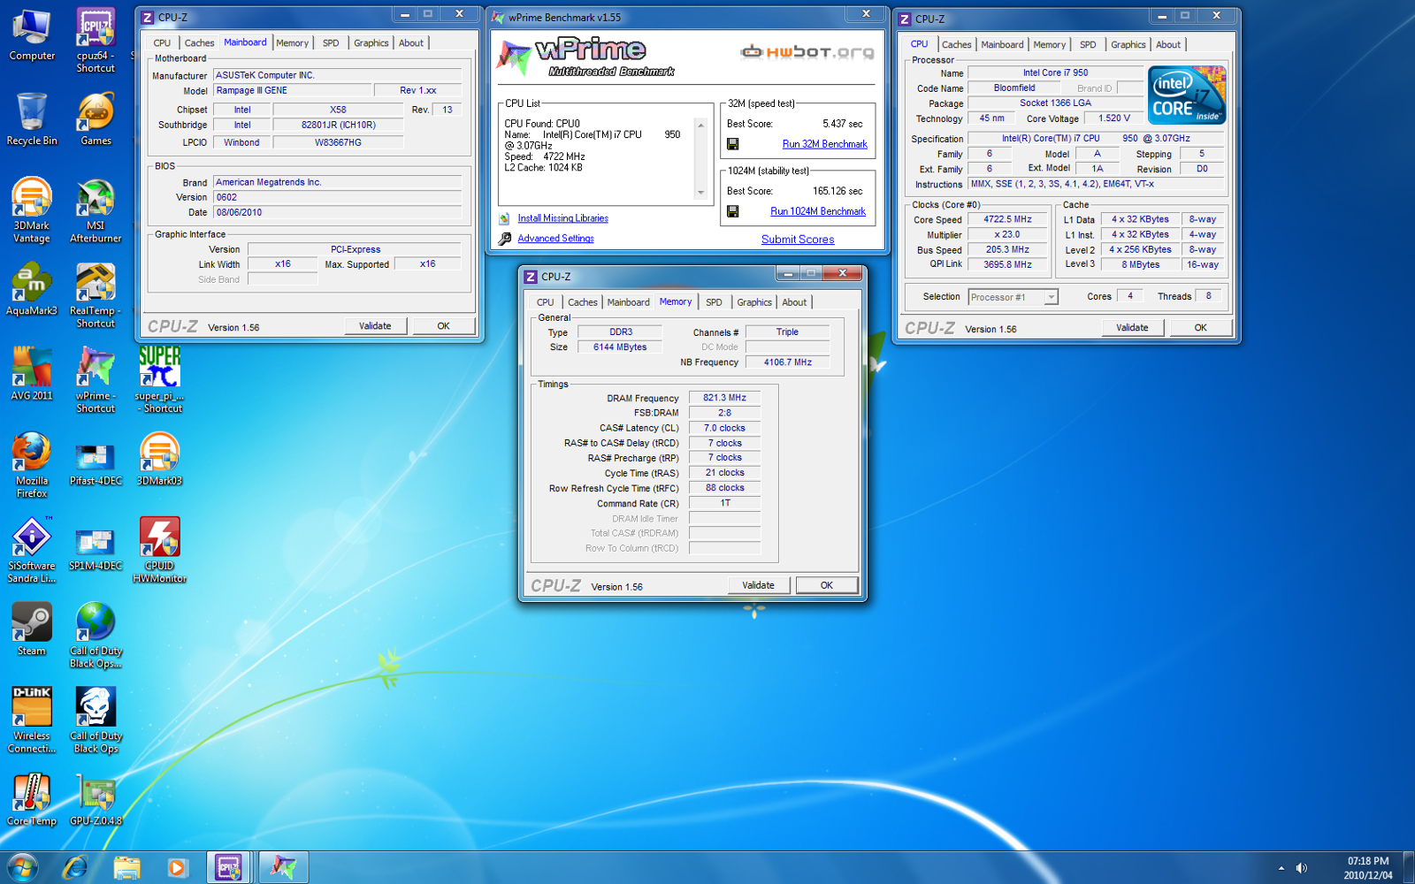Open wPrime Shortcut on desktop
The width and height of the screenshot is (1415, 884).
coord(96,380)
